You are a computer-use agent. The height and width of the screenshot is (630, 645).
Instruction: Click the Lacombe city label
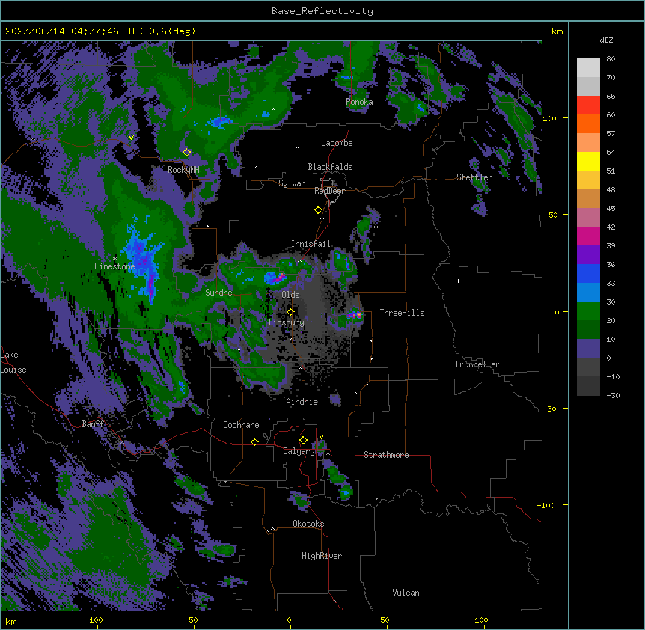tap(337, 143)
